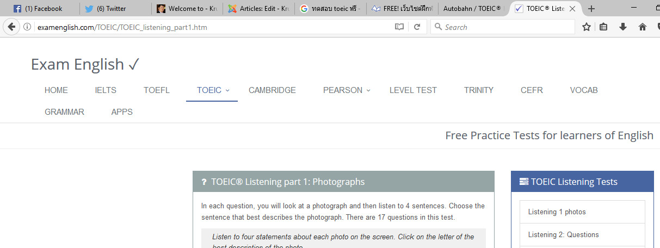The image size is (660, 248).
Task: Switch to the Autobahn / TOEIC tab
Action: (473, 9)
